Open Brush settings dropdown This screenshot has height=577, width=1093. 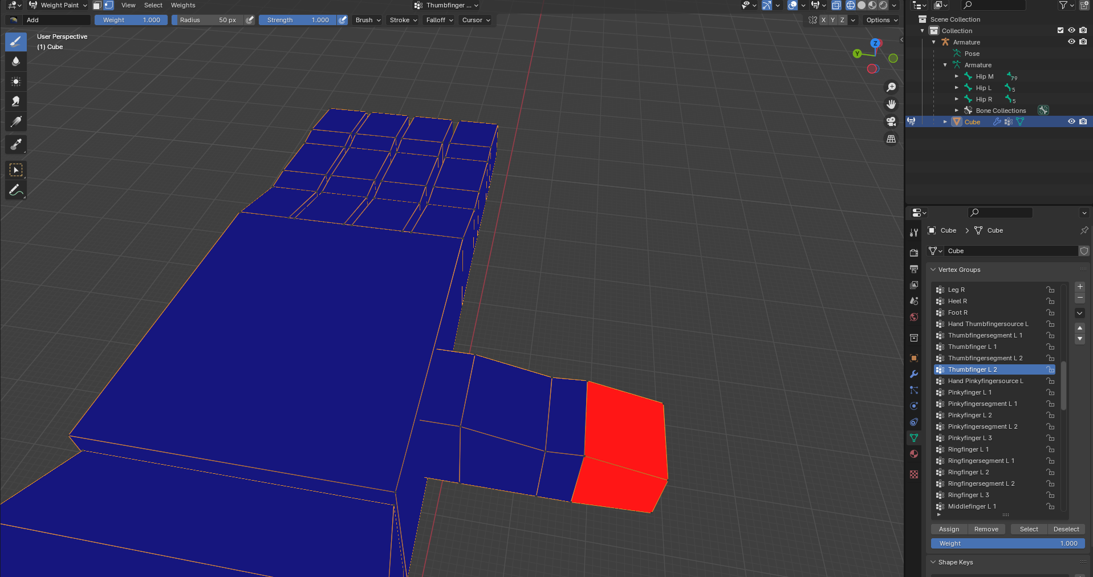point(368,20)
